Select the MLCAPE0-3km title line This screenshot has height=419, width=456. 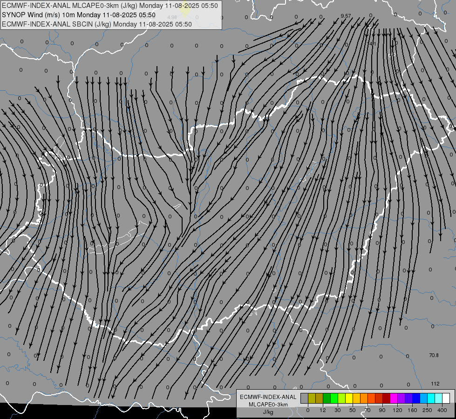(110, 6)
